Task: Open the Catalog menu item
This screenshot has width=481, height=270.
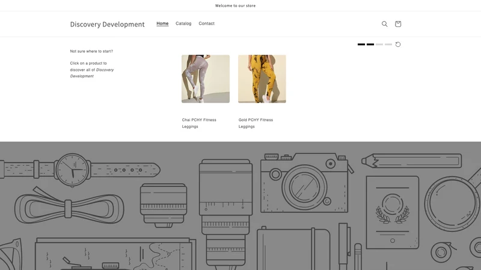Action: tap(183, 23)
